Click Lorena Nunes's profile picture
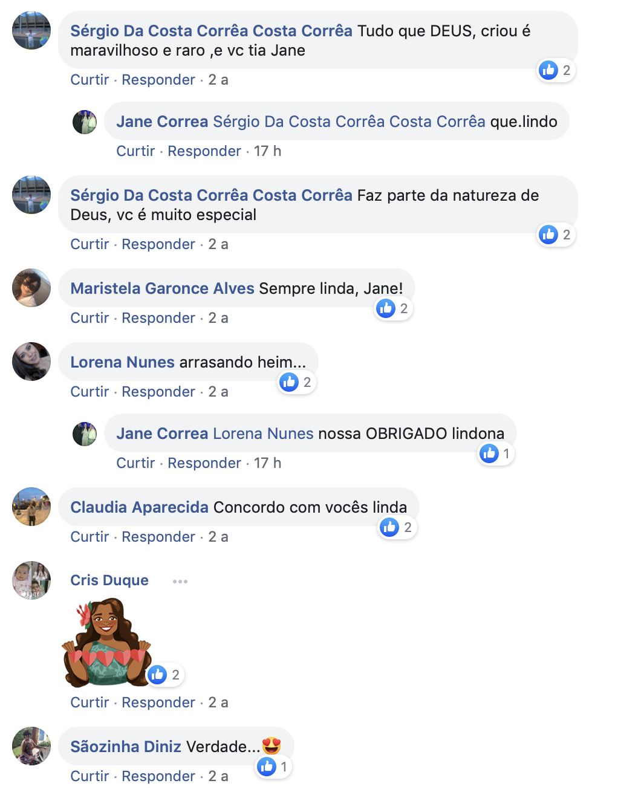The width and height of the screenshot is (618, 792). 31,362
